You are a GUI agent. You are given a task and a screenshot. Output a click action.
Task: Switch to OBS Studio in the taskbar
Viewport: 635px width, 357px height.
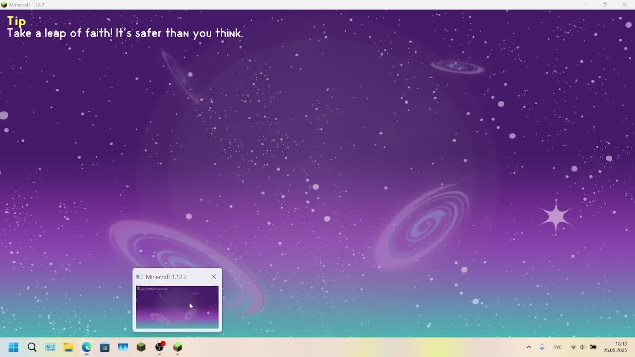pos(159,347)
